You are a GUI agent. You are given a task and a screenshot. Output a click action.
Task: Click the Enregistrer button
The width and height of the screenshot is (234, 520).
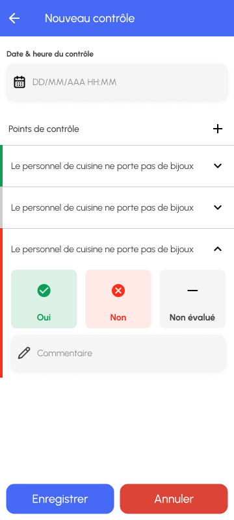tap(60, 499)
